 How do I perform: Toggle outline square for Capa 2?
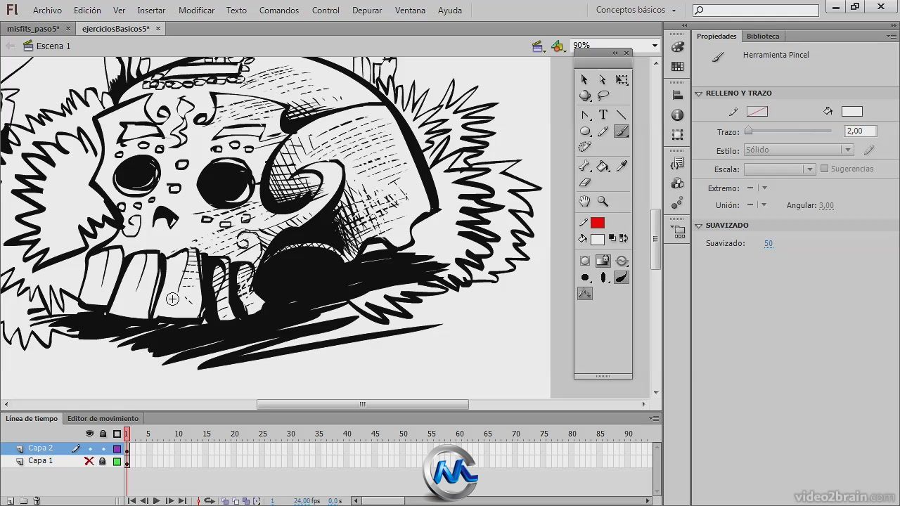click(x=117, y=448)
